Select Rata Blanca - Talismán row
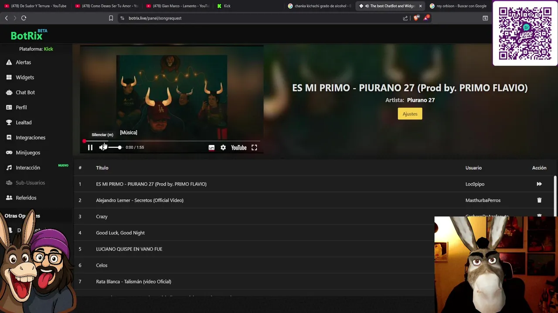The width and height of the screenshot is (558, 313). click(254, 282)
